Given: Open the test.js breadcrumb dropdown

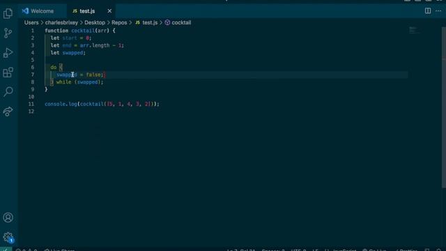Looking at the screenshot, I should 150,22.
